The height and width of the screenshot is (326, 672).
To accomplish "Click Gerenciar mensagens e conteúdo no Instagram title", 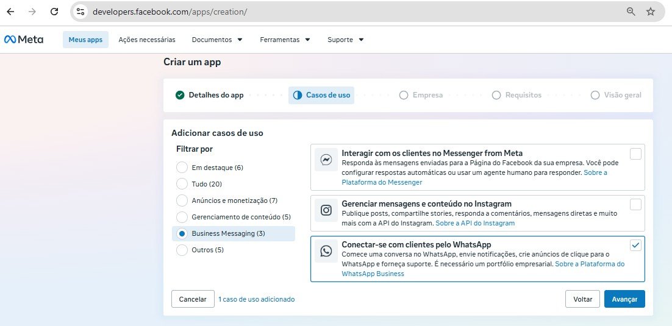I will 426,204.
